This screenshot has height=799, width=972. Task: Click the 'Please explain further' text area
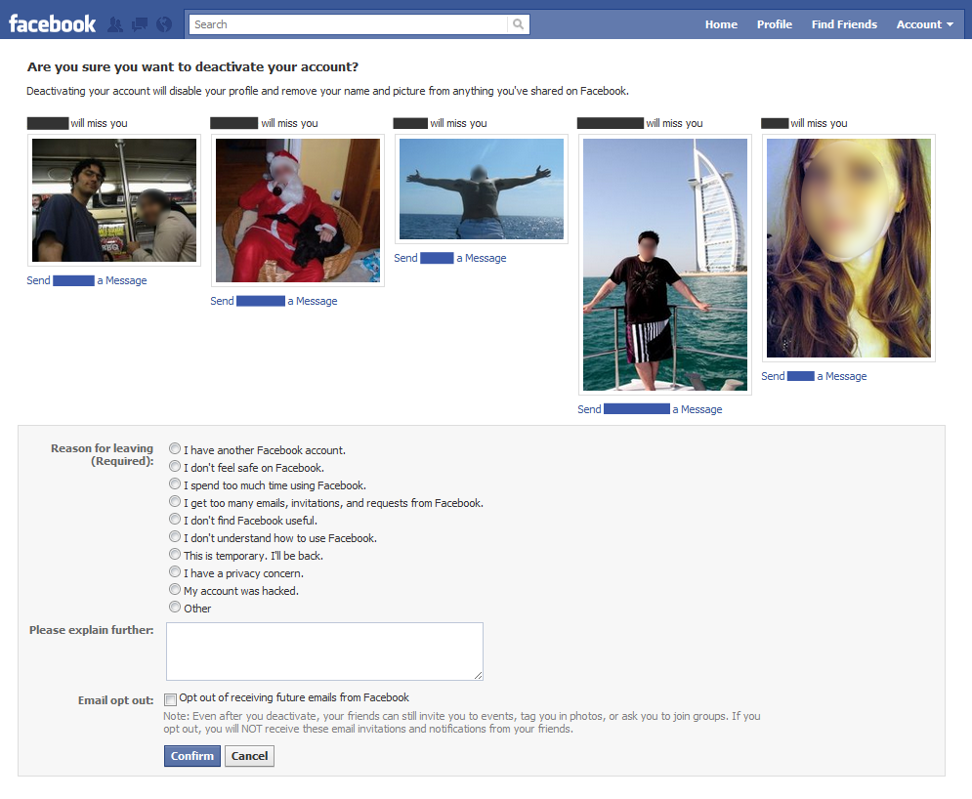pyautogui.click(x=324, y=651)
